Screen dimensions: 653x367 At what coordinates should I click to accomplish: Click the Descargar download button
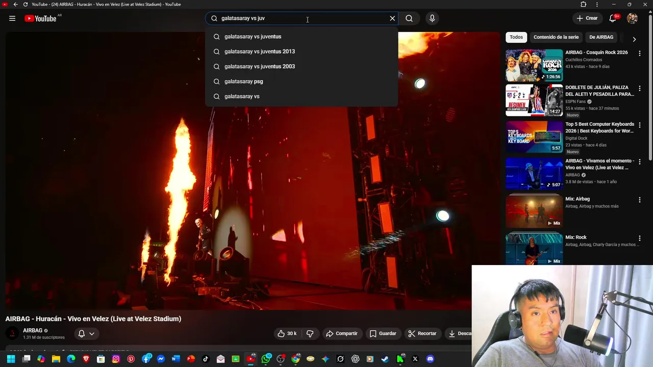pyautogui.click(x=459, y=333)
